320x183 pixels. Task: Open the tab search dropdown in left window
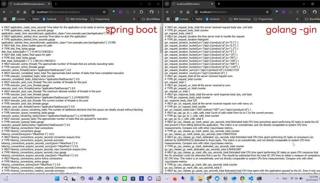[x=4, y=4]
